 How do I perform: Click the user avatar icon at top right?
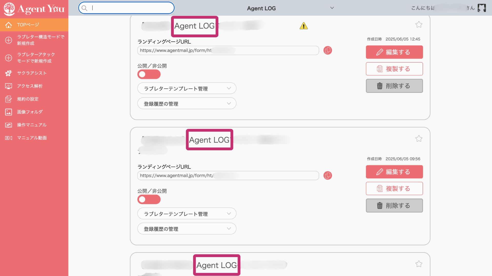481,8
